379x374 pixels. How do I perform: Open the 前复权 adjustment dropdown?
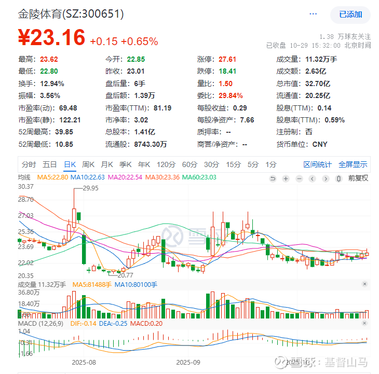pos(358,178)
